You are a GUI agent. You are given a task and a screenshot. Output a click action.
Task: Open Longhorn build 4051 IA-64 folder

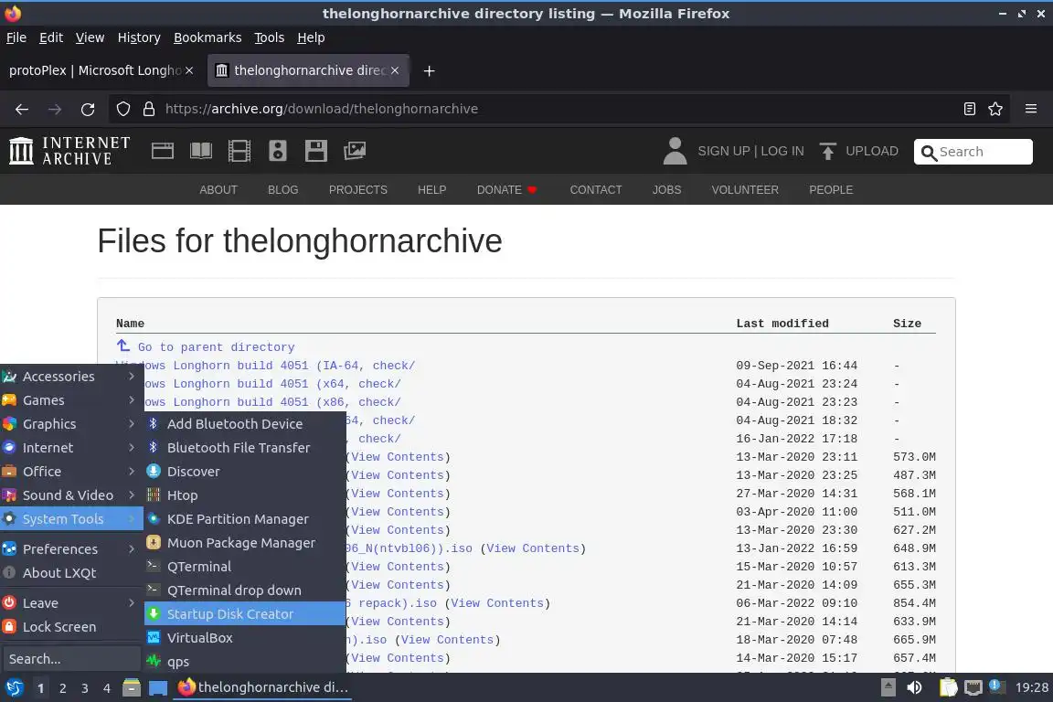(x=266, y=366)
